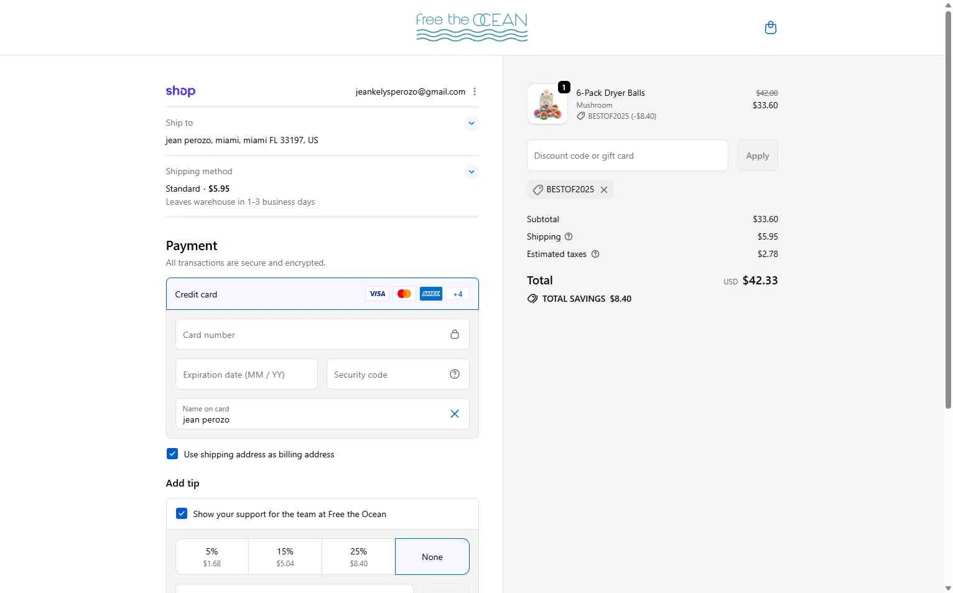953x593 pixels.
Task: Click the Free the Ocean logo
Action: pos(472,27)
